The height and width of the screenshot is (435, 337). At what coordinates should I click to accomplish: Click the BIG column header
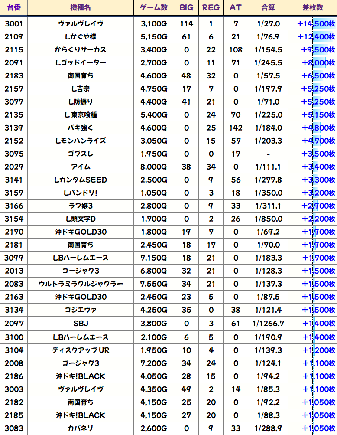[x=186, y=7]
